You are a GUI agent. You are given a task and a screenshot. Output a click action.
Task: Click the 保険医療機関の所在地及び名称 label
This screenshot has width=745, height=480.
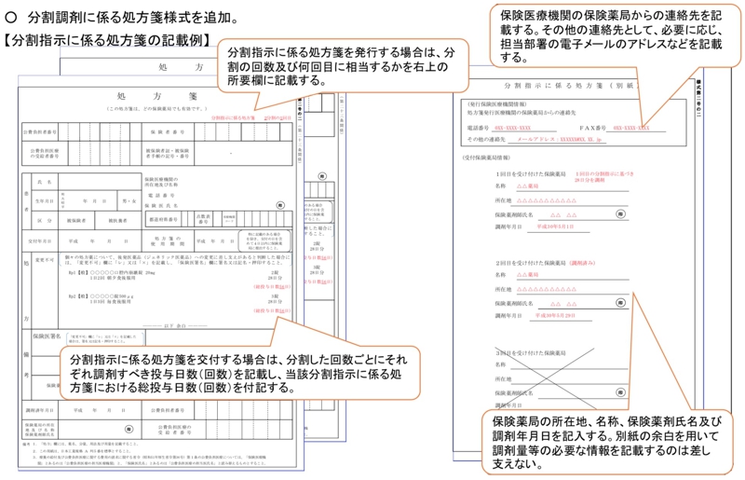pos(161,182)
